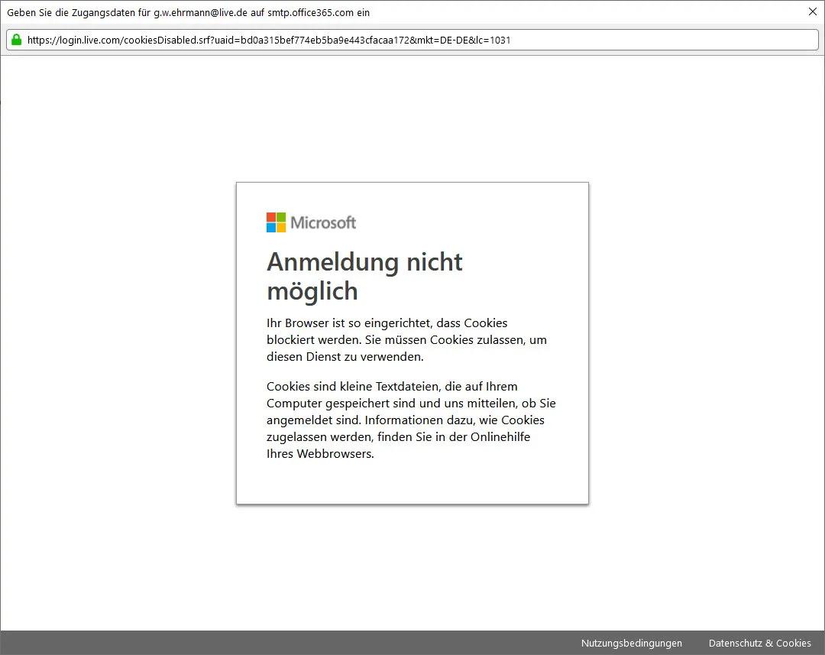This screenshot has height=655, width=825.
Task: Focus the login.live.com URL address field
Action: pos(412,40)
